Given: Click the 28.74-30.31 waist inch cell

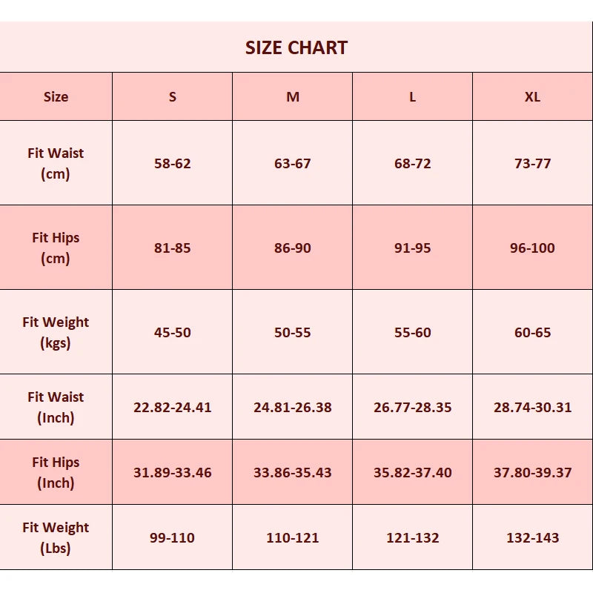Looking at the screenshot, I should coord(532,407).
